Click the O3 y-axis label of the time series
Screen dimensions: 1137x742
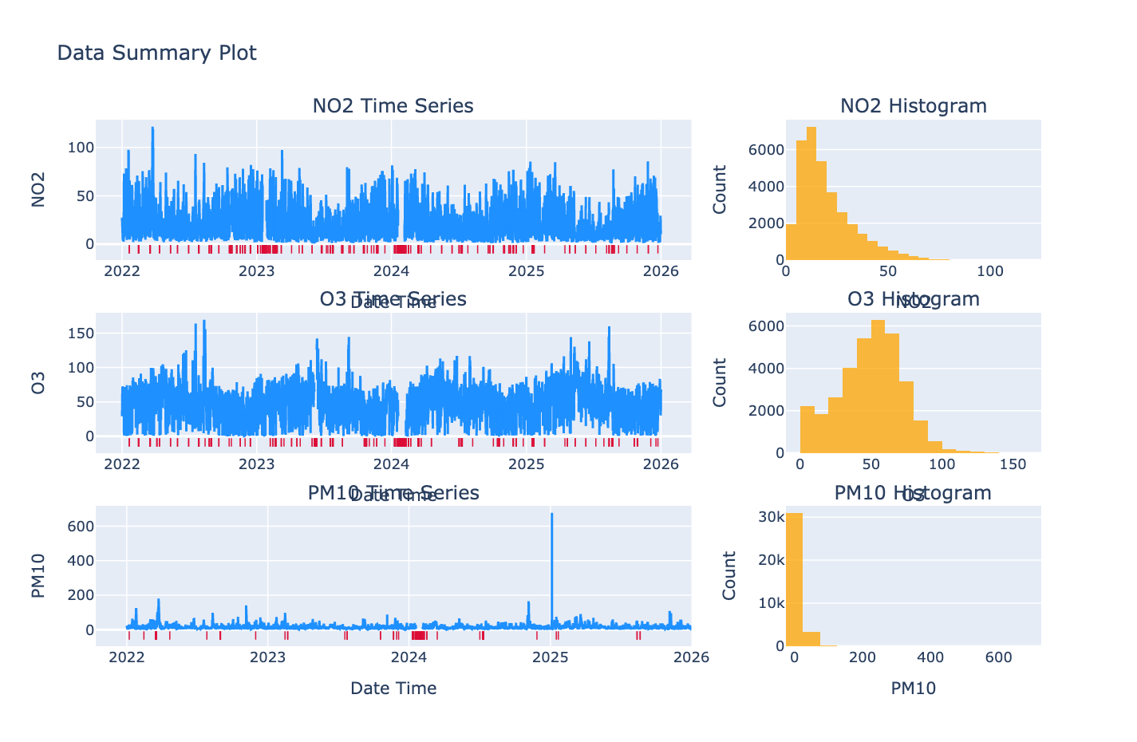[x=38, y=383]
